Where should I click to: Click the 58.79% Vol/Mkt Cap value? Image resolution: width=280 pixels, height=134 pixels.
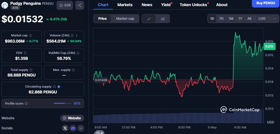64,58
